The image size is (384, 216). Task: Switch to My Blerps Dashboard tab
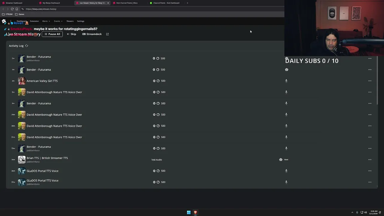point(55,3)
